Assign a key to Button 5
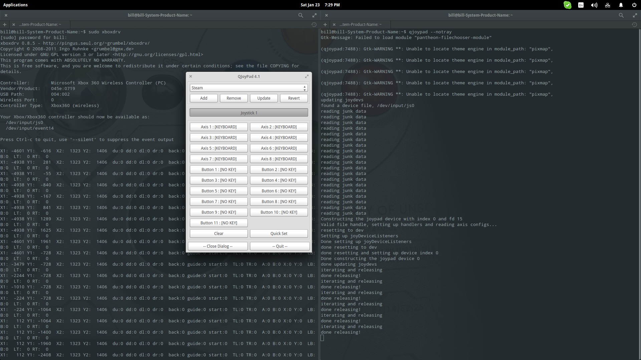641x360 pixels. pos(219,191)
